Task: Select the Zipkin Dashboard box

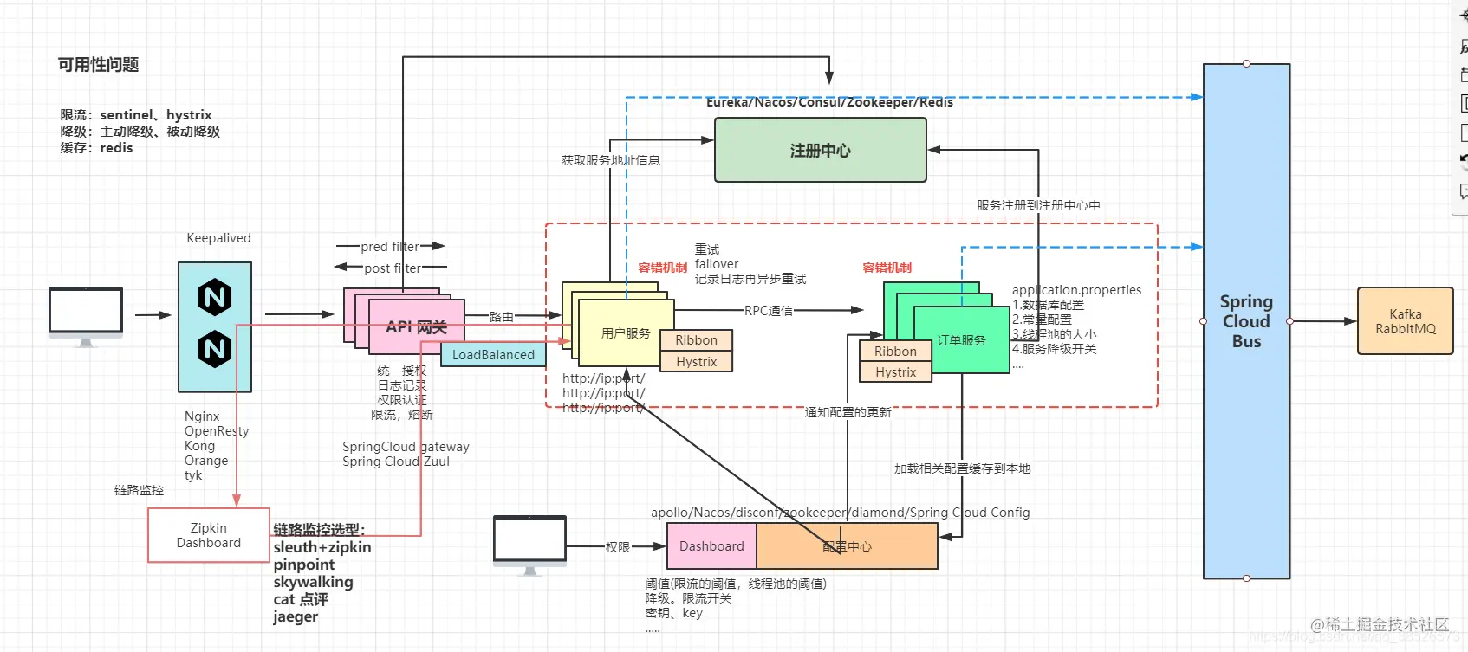Action: tap(209, 535)
